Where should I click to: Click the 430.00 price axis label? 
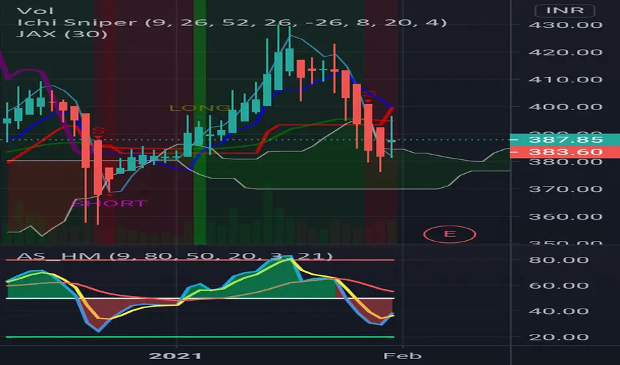[x=565, y=25]
